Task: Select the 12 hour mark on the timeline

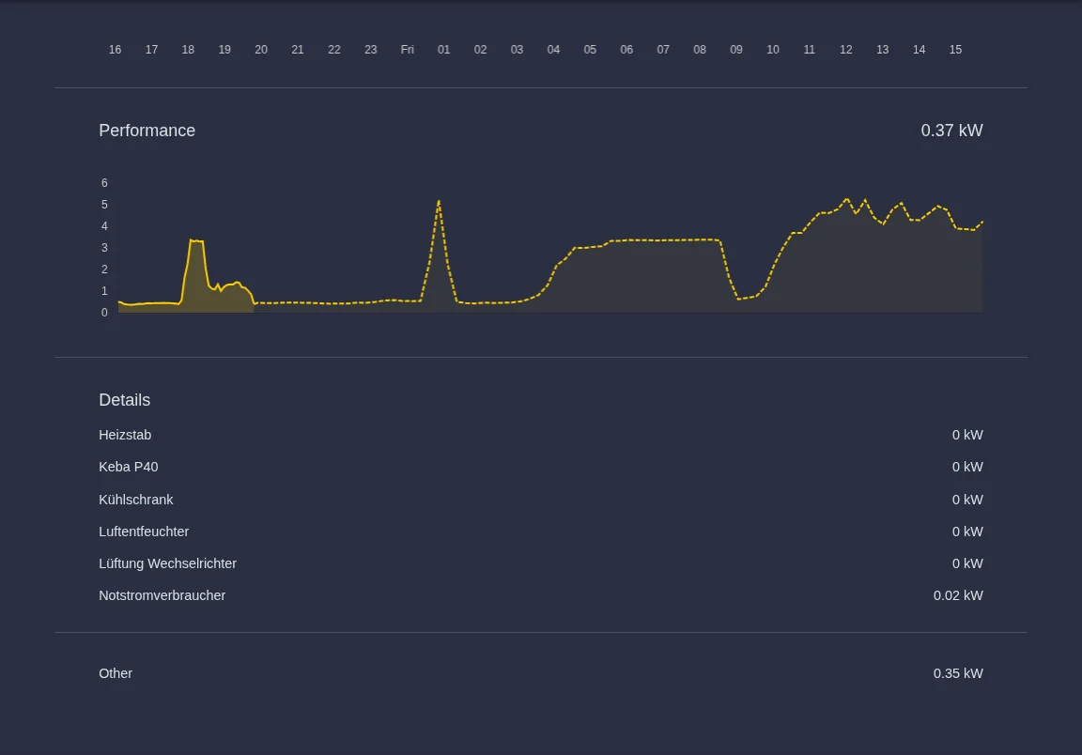Action: [846, 50]
